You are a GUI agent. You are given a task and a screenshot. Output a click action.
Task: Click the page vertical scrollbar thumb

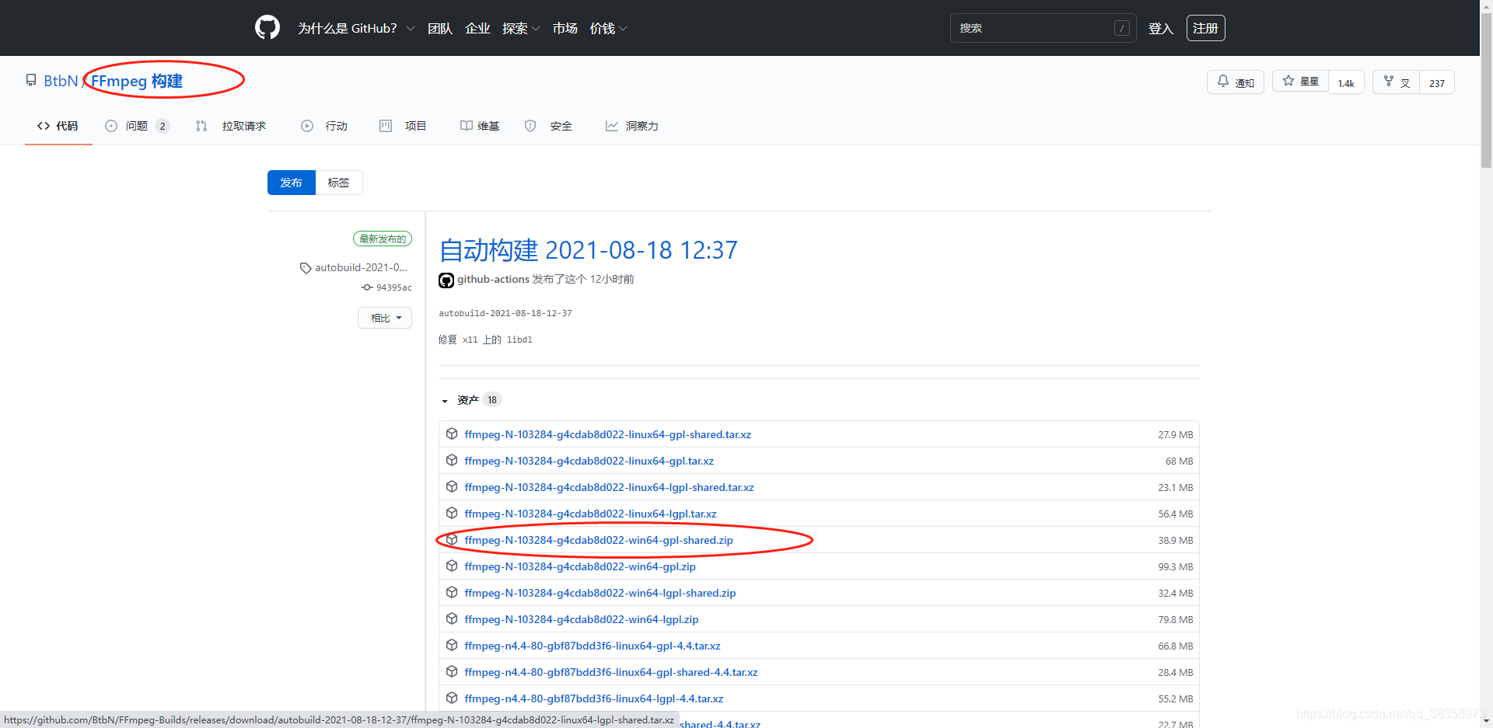[1486, 89]
